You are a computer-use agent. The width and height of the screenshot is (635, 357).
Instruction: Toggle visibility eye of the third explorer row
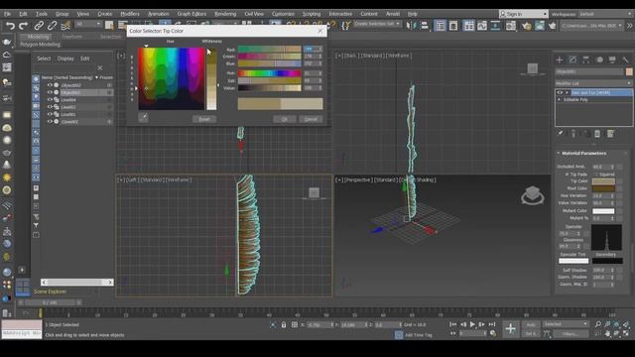[50, 100]
